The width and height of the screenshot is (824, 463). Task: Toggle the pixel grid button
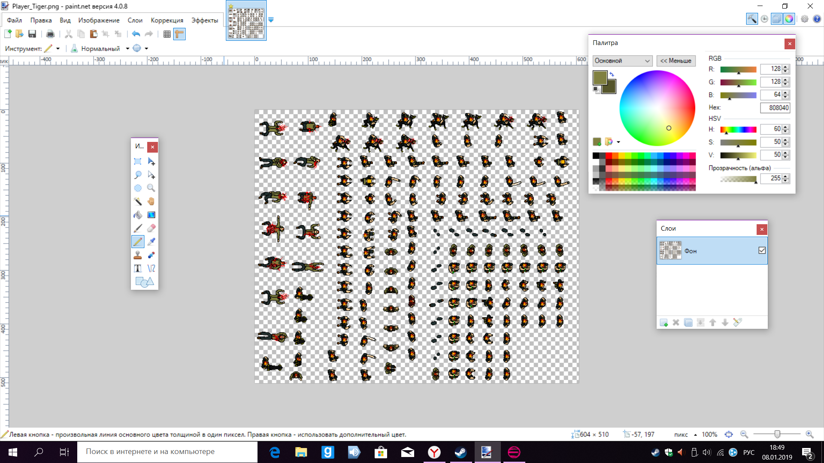(x=167, y=34)
